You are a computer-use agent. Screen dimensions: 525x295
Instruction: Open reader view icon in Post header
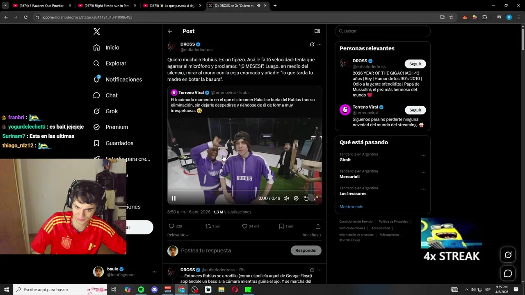(x=317, y=31)
